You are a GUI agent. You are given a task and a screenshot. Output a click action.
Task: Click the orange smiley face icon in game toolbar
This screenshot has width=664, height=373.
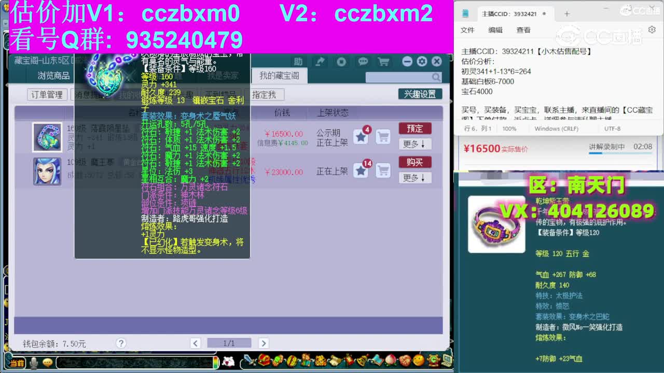[418, 360]
